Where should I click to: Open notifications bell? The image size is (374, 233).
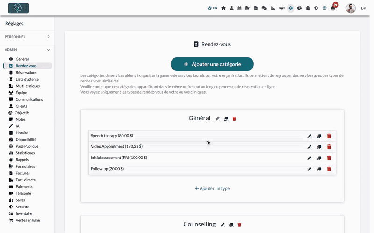(x=333, y=8)
